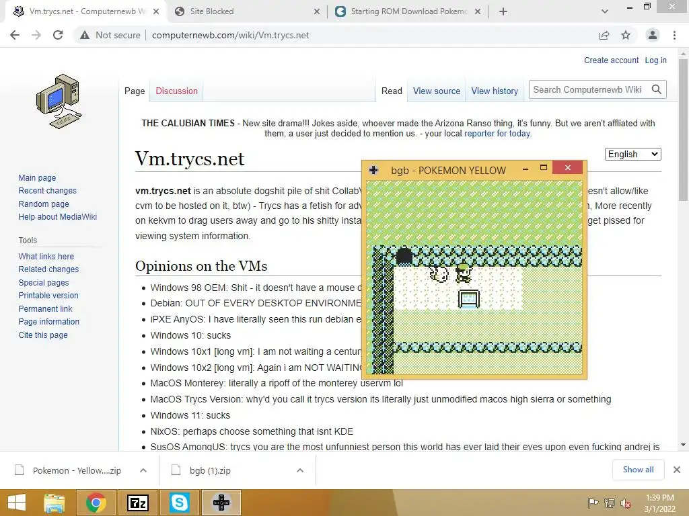Close the Vm.trycs.net tab

(x=156, y=11)
